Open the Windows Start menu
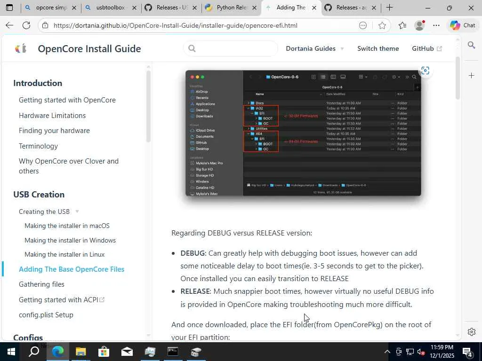Screen dimensions: 482x361 [11, 352]
